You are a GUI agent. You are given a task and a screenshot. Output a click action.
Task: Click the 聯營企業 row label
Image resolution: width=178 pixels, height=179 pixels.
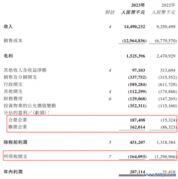pyautogui.click(x=18, y=127)
